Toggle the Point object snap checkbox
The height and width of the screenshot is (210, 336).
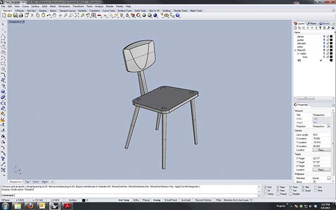[291, 187]
